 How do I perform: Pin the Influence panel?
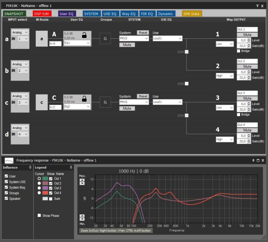pyautogui.click(x=30, y=168)
